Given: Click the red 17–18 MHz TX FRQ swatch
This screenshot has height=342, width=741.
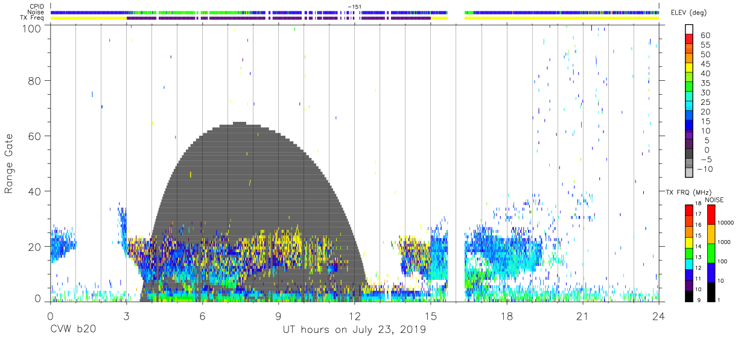Looking at the screenshot, I should click(x=689, y=210).
